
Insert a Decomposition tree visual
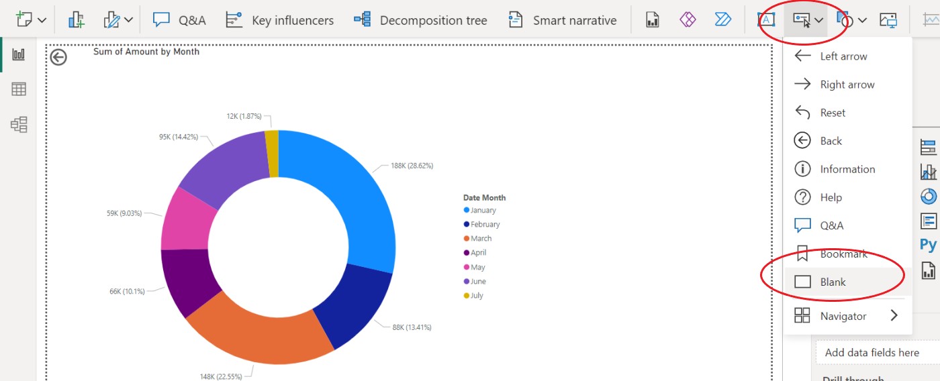(420, 20)
